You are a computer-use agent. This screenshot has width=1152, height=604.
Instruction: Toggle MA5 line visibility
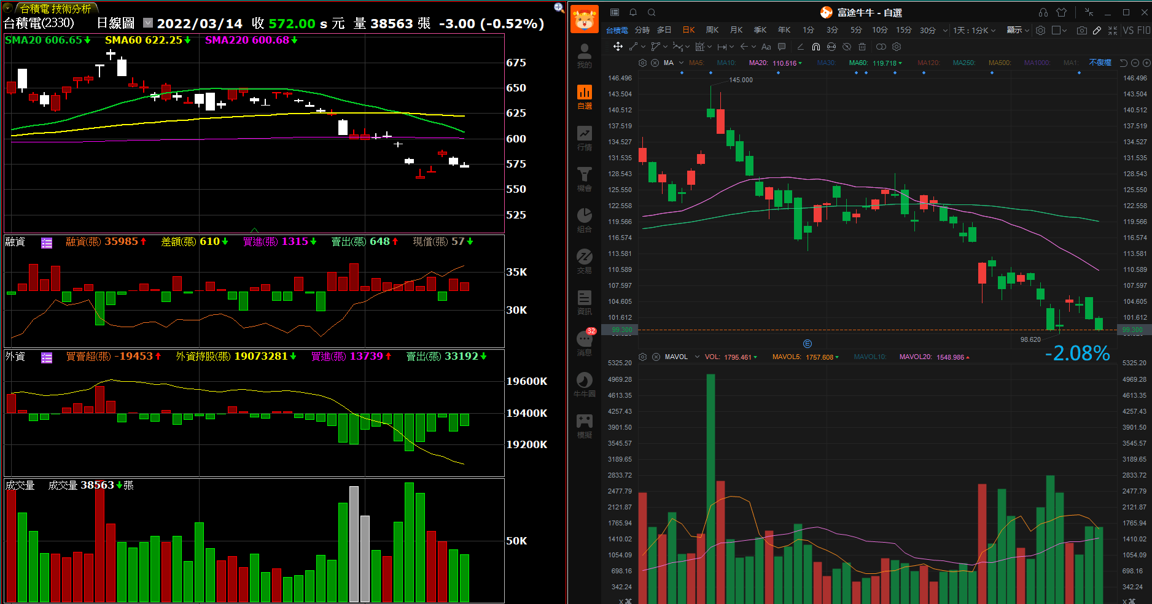coord(696,63)
